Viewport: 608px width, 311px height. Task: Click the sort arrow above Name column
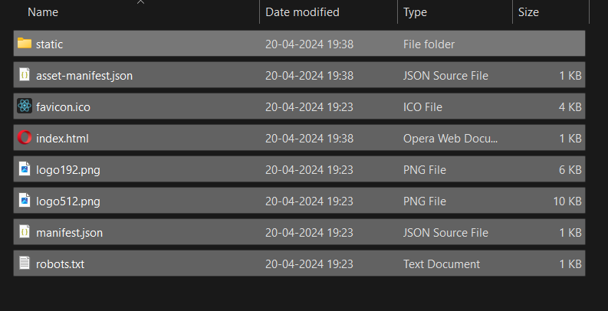(141, 2)
